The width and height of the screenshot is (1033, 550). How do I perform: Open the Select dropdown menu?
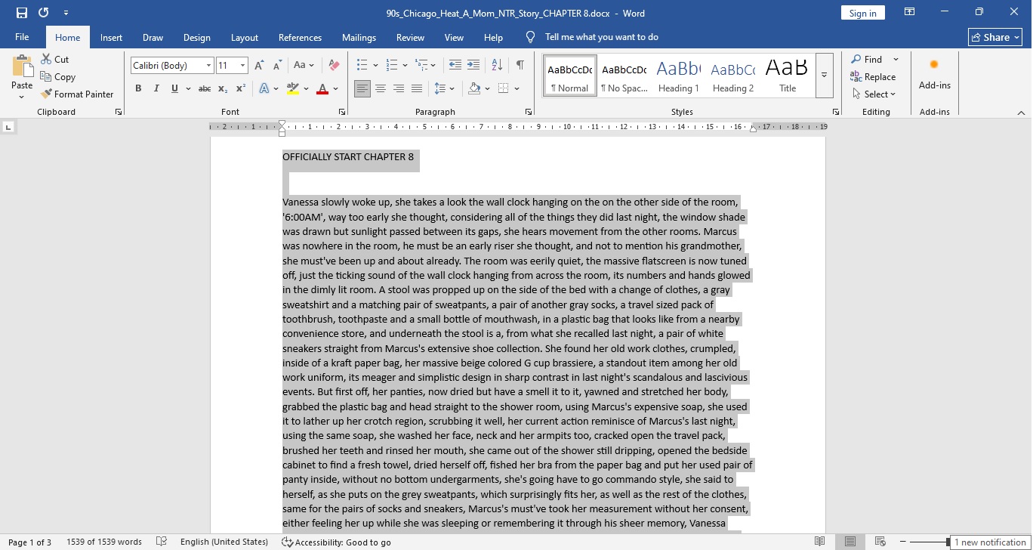(x=874, y=94)
